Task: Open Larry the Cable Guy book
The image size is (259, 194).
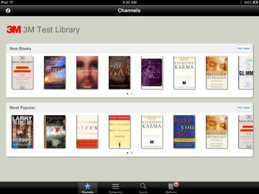Action: click(23, 131)
